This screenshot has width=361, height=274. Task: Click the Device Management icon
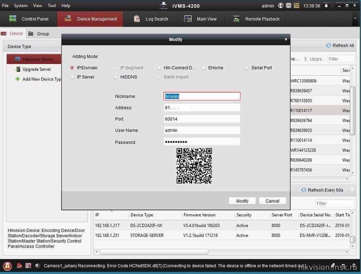pos(68,18)
